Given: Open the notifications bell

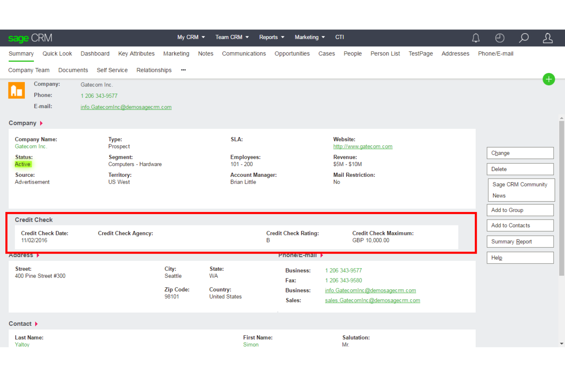Looking at the screenshot, I should (x=475, y=38).
